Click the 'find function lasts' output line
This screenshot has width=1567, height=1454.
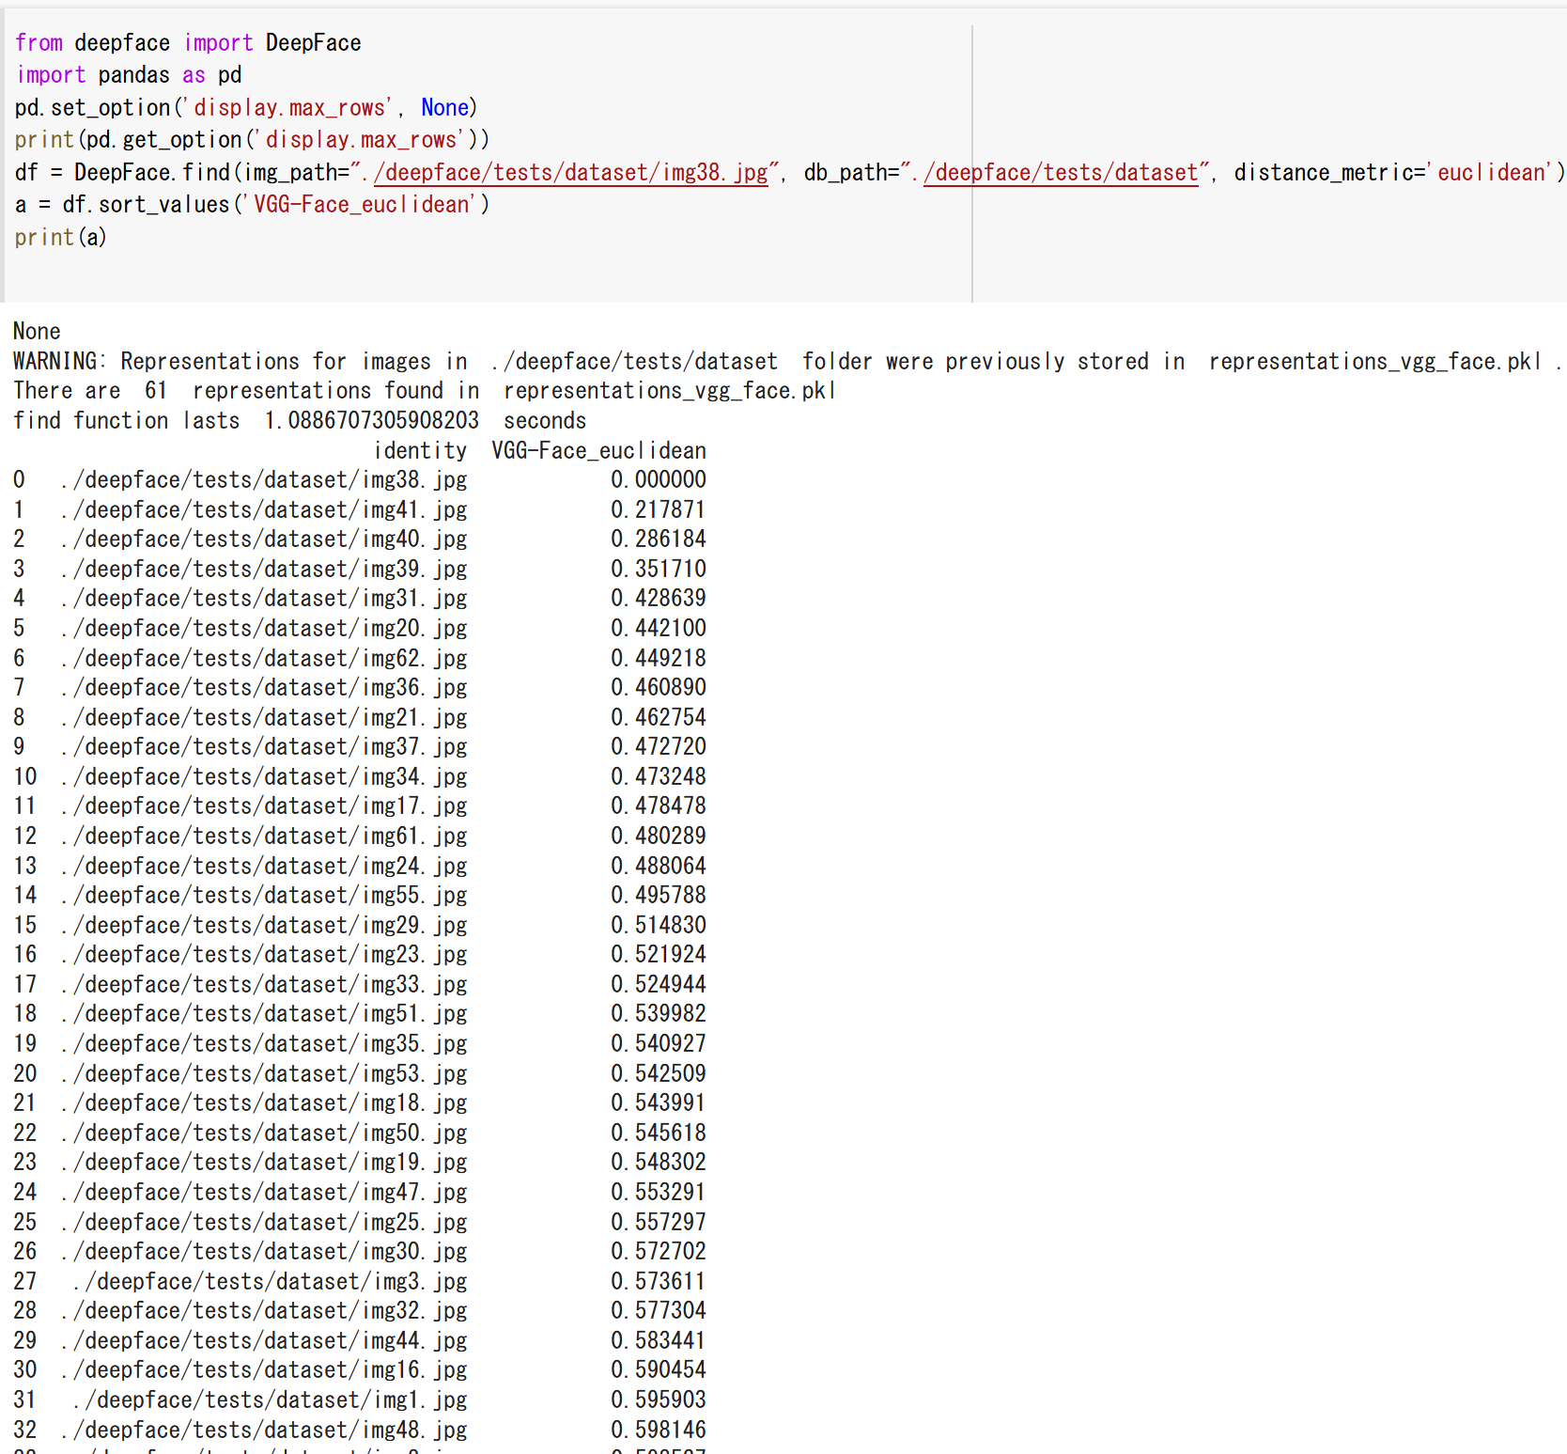click(300, 421)
